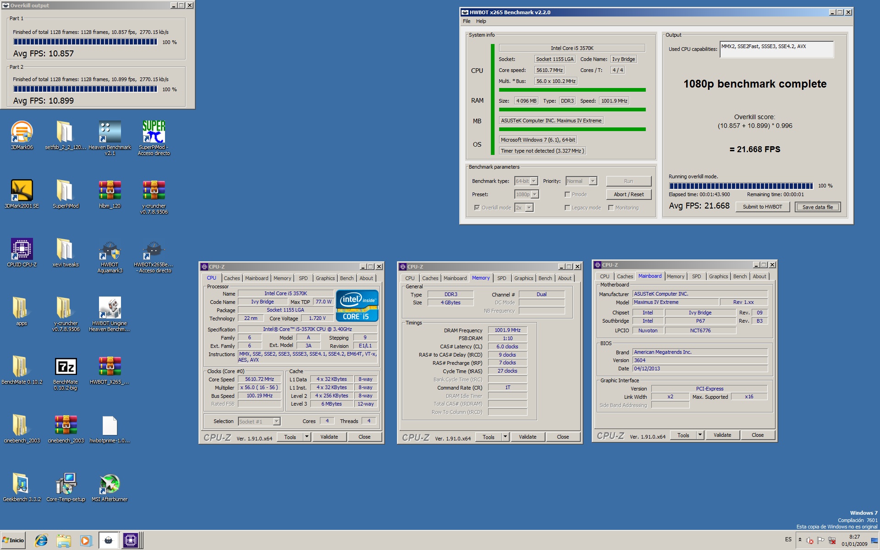Click Submit to HWBOT button
The height and width of the screenshot is (550, 880).
tap(762, 207)
